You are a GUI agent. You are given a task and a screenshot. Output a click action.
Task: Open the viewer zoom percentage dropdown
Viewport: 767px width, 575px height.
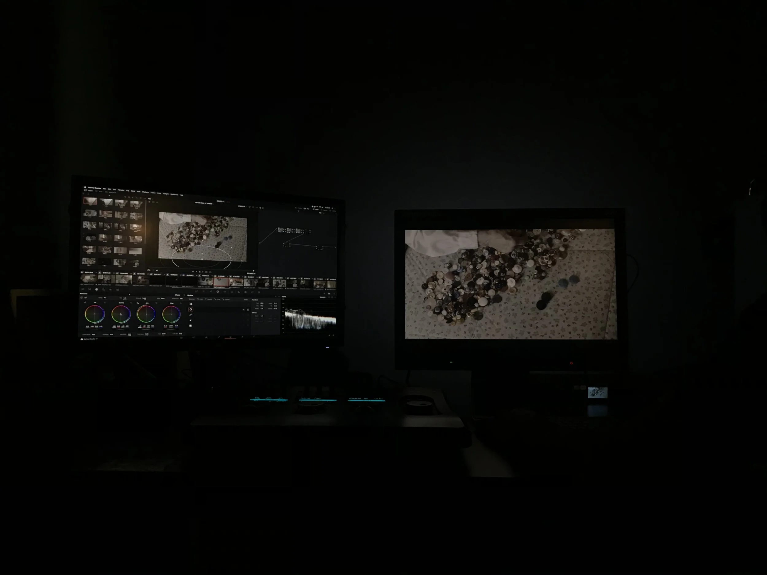point(150,199)
